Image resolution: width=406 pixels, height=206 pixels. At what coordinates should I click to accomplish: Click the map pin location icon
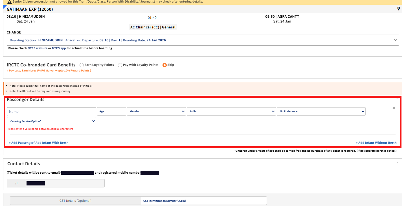coord(398,9)
